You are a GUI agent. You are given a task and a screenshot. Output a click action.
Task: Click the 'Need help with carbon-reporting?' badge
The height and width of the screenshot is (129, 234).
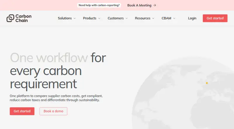pos(99,5)
